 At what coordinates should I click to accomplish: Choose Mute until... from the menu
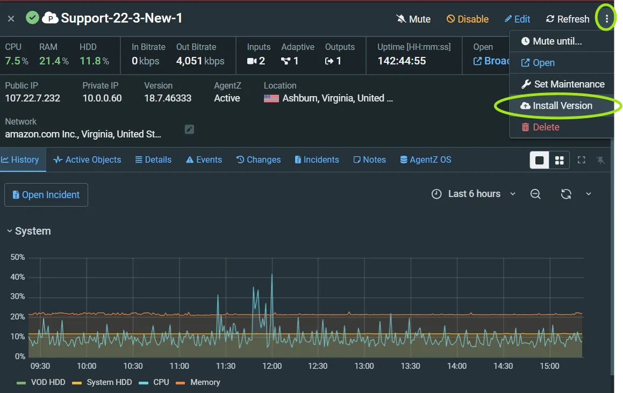pos(561,41)
